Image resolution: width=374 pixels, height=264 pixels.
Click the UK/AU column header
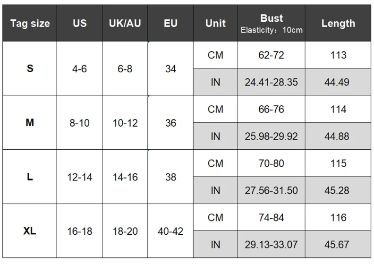point(125,24)
